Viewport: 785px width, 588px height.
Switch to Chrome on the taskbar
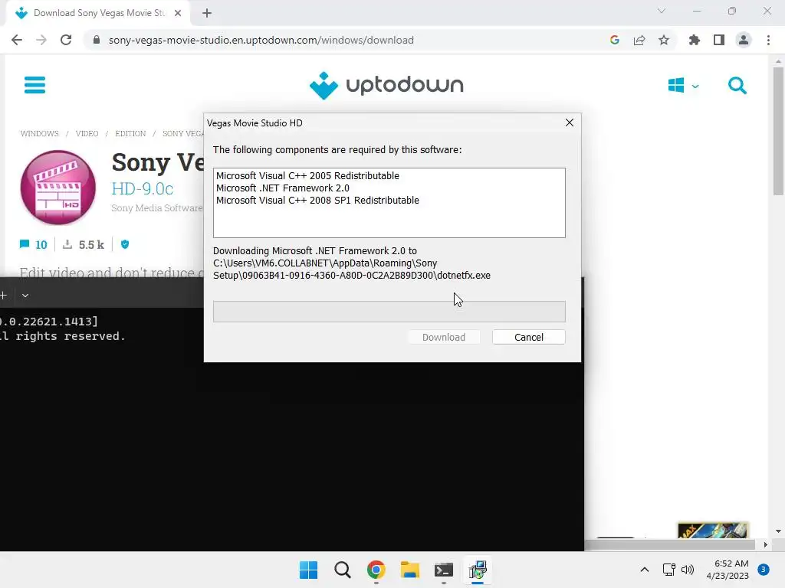(376, 570)
